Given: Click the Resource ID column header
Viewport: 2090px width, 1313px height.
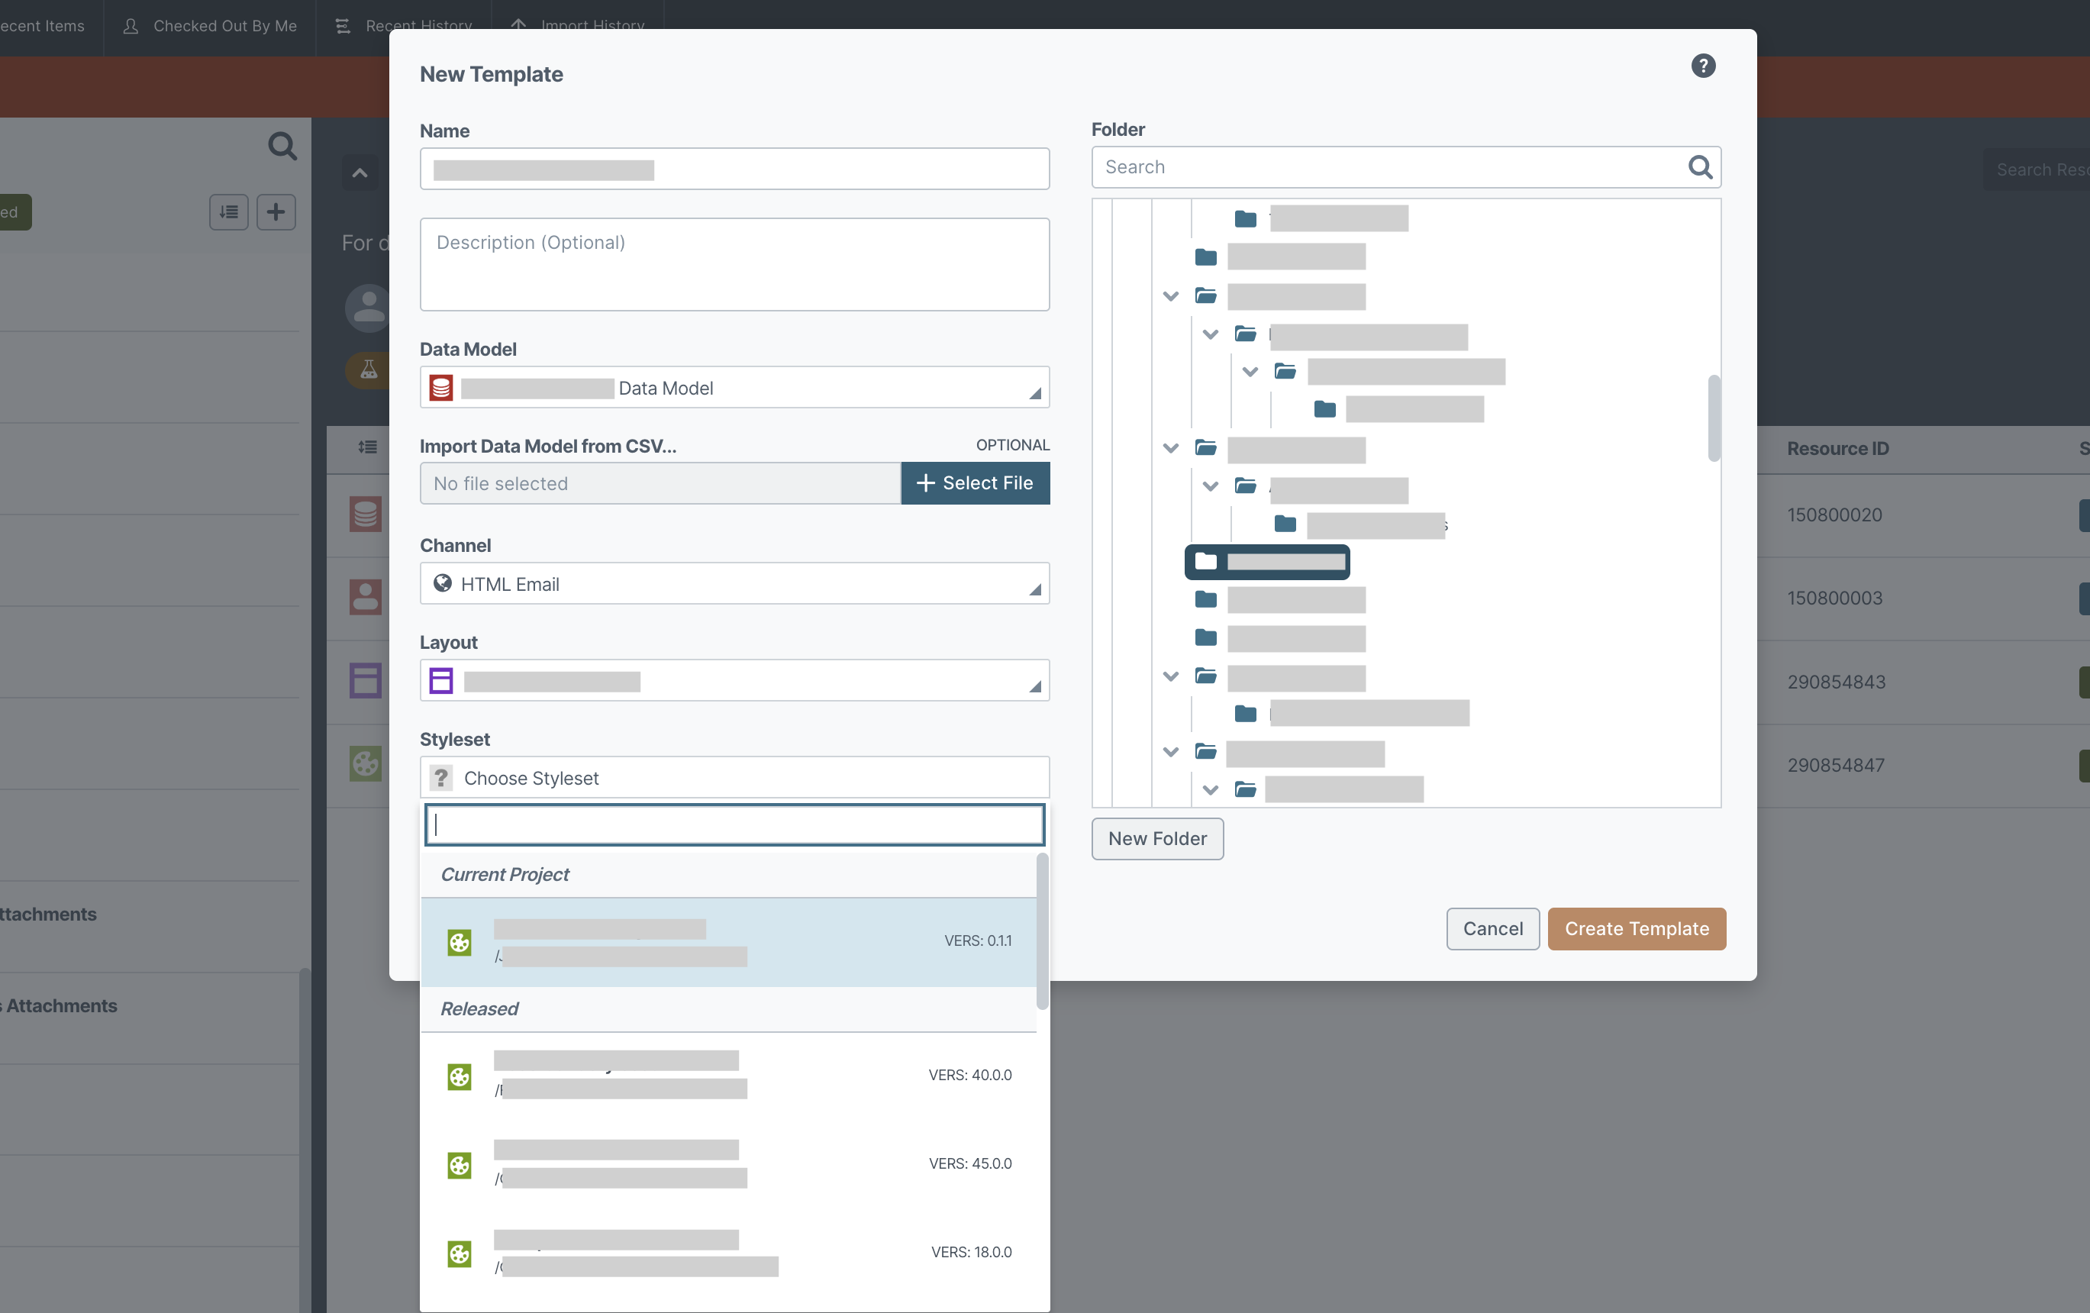Looking at the screenshot, I should pos(1837,449).
